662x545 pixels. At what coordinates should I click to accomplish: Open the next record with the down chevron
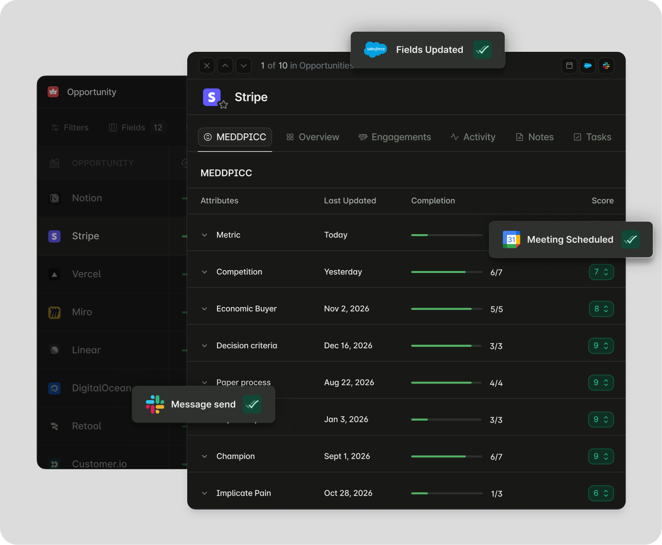243,66
